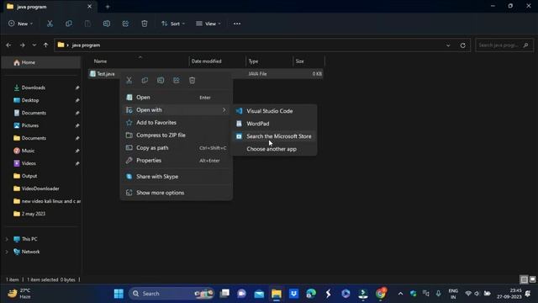
Task: Switch to large icons view layout icon
Action: tap(532, 279)
